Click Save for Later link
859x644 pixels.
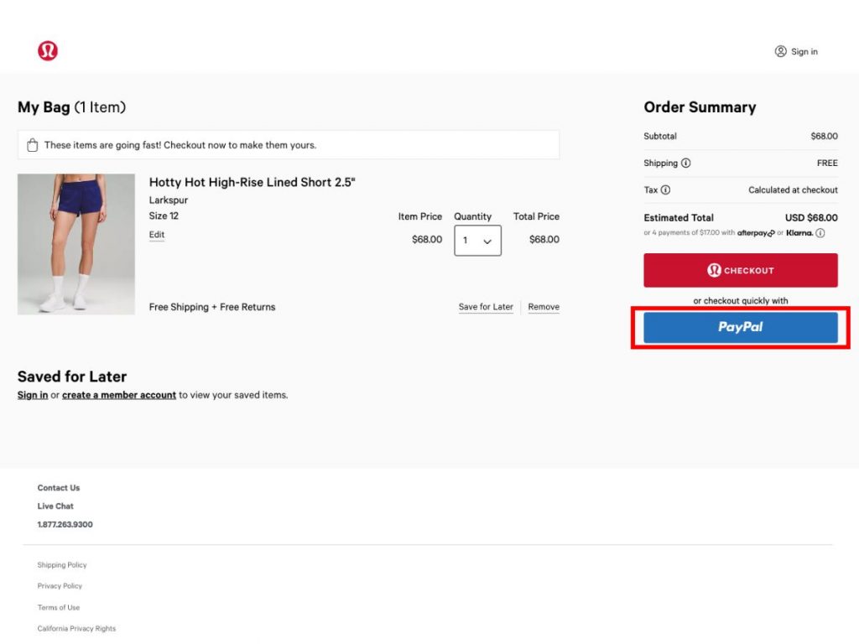486,307
